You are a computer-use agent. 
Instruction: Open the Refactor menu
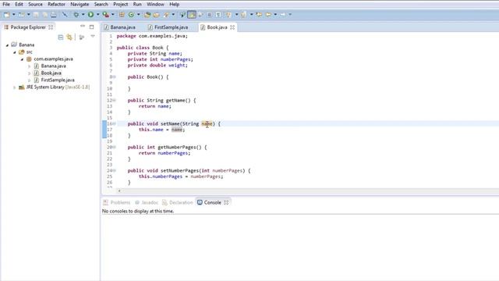click(56, 4)
